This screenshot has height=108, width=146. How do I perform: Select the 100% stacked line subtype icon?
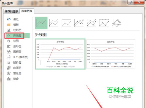[x=66, y=23]
